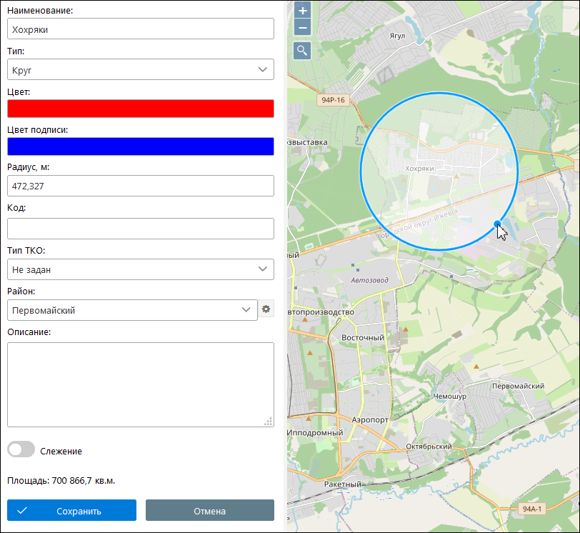This screenshot has width=580, height=533.
Task: Expand the Район dropdown showing Первомайский
Action: point(132,310)
